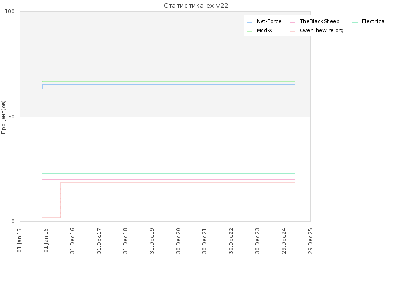Click the x-axis date 29.Dec.24
Image resolution: width=394 pixels, height=295 pixels.
coord(284,241)
